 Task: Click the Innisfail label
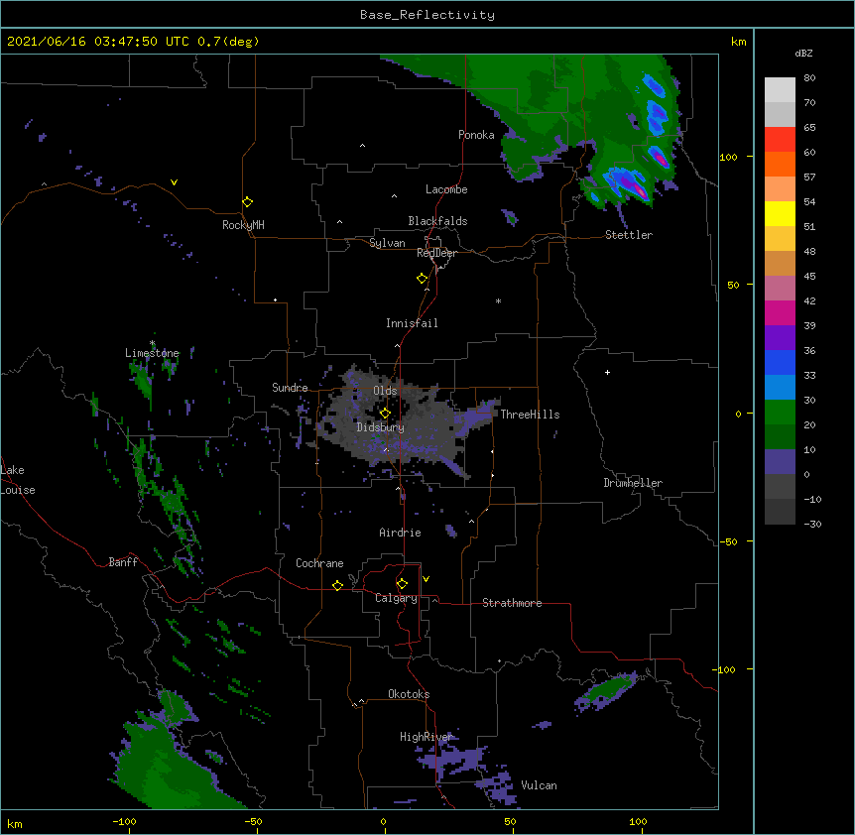pyautogui.click(x=412, y=323)
